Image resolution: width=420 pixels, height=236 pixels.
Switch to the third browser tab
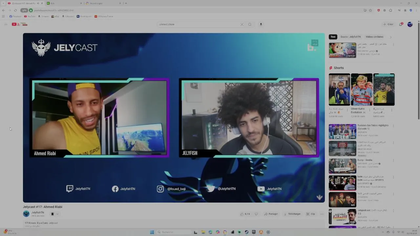click(x=103, y=3)
